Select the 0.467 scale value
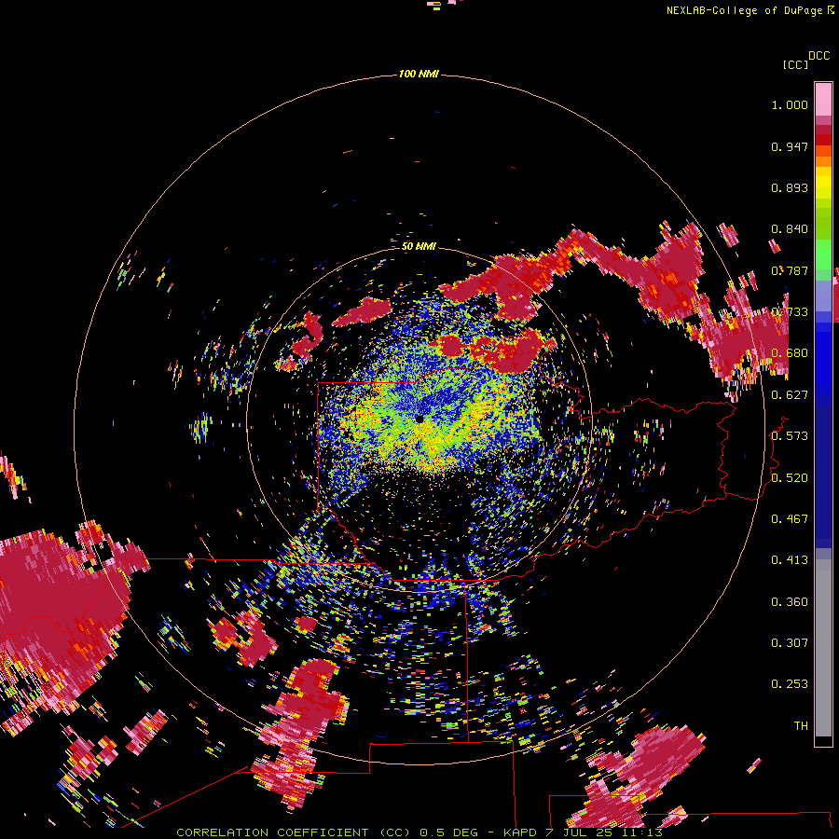 pos(790,519)
